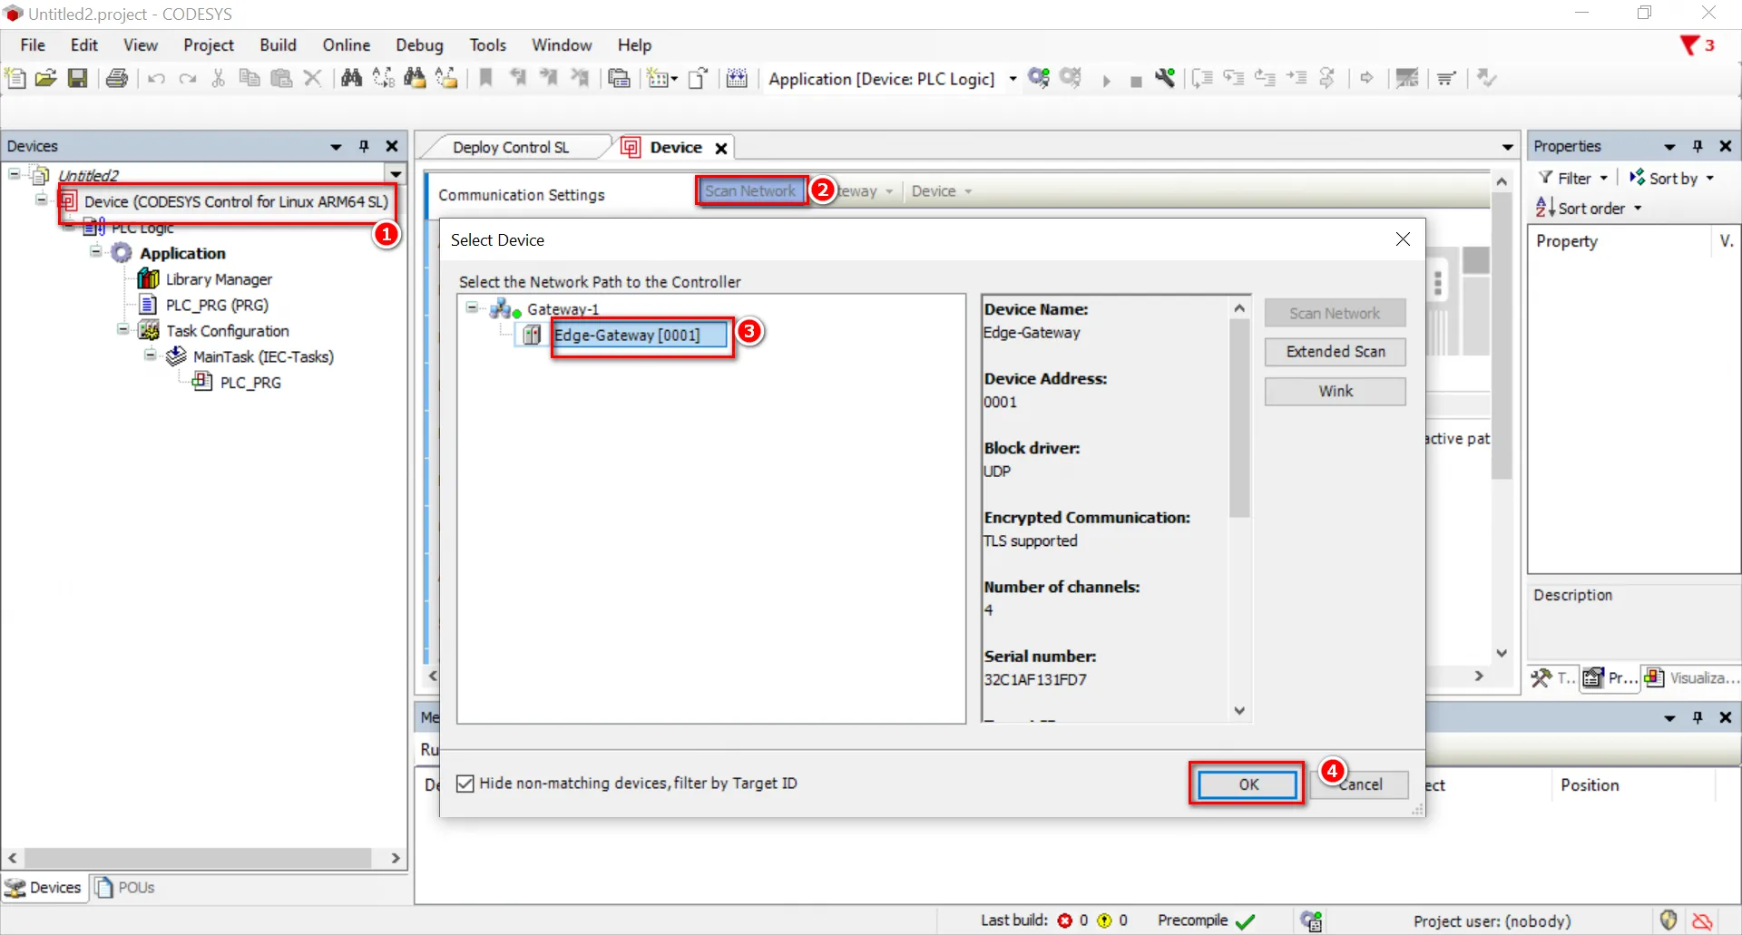1742x935 pixels.
Task: Click the Save project toolbar icon
Action: click(x=78, y=78)
